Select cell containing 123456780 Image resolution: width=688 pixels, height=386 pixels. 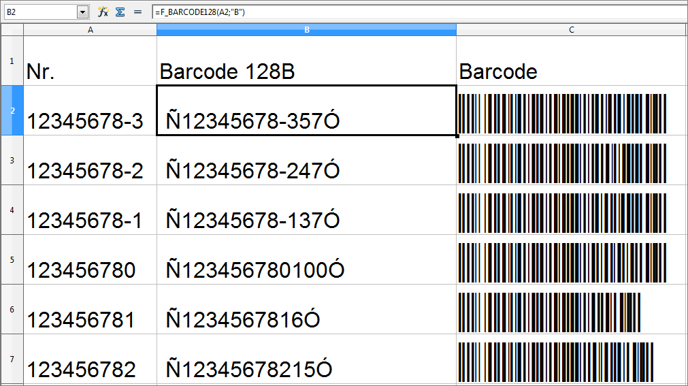90,259
